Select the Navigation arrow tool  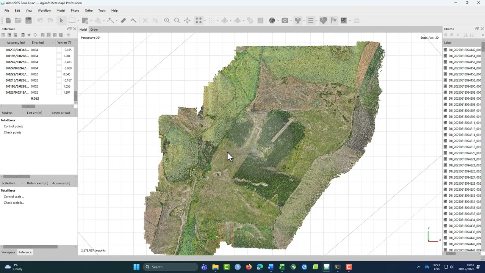point(61,20)
